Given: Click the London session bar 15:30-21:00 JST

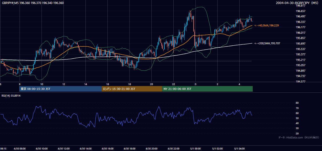Looking at the screenshot, I should pyautogui.click(x=132, y=89).
